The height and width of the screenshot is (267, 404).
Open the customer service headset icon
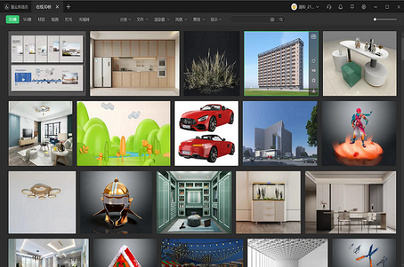tap(329, 7)
